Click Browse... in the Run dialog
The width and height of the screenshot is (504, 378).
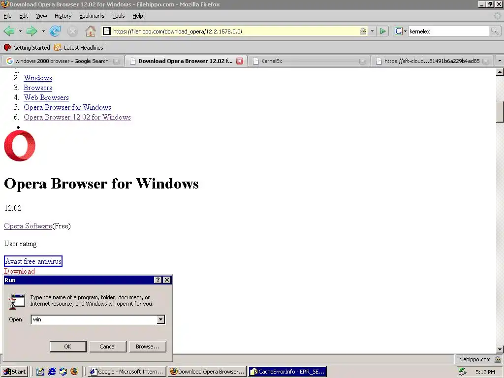coord(148,346)
